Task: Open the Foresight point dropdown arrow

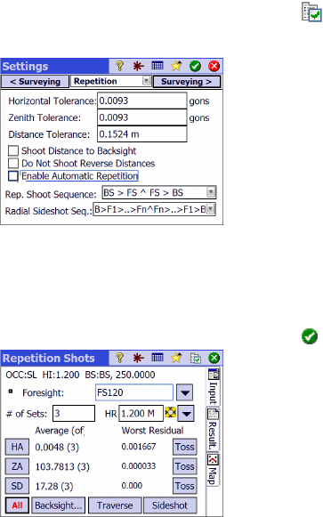Action: [x=185, y=392]
